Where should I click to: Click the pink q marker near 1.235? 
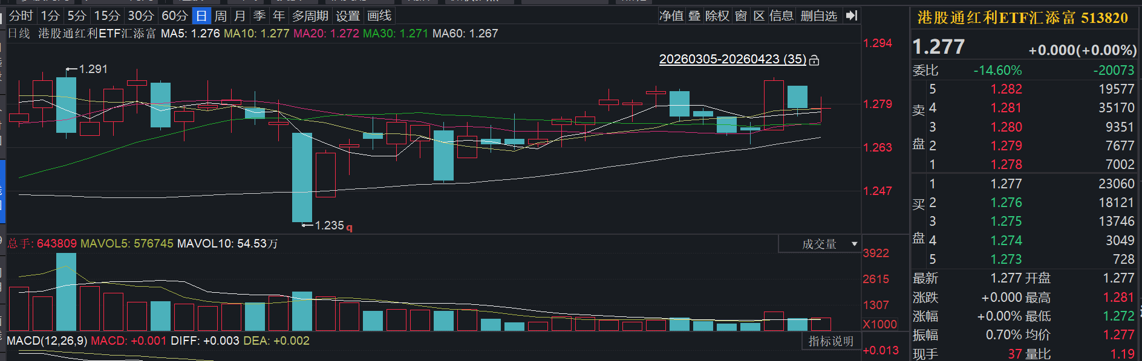pos(349,227)
